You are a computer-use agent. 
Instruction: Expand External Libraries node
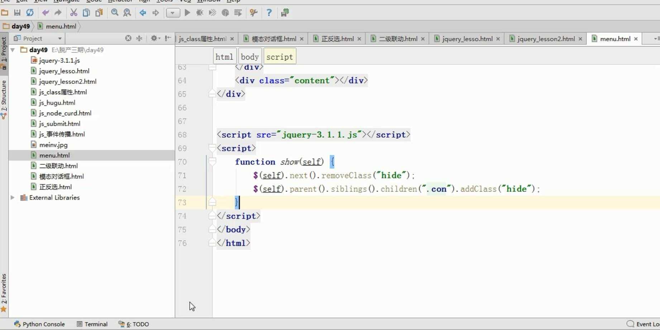13,197
